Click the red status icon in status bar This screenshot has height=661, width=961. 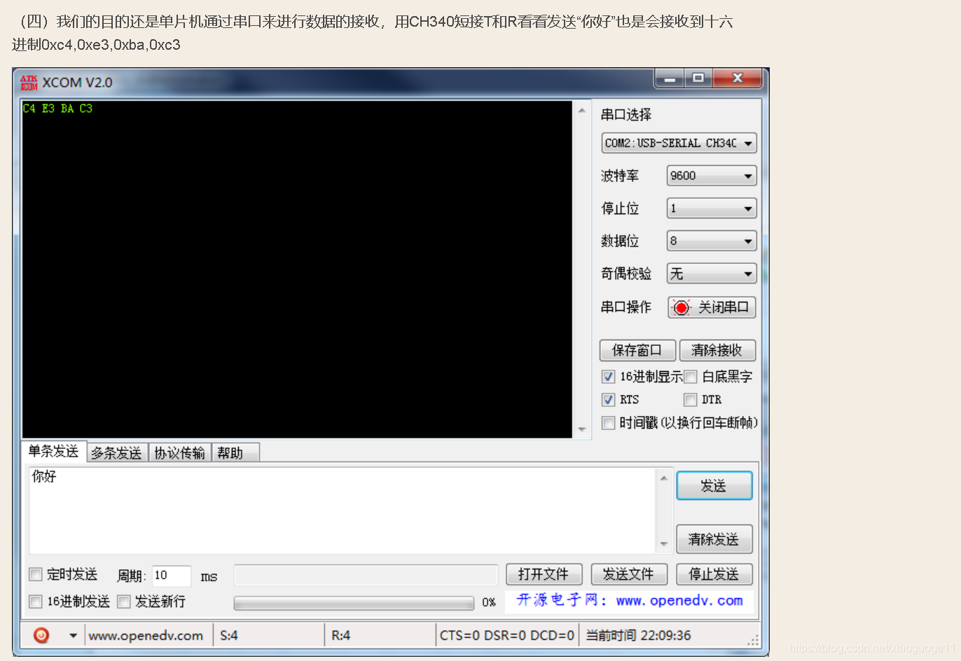[41, 635]
